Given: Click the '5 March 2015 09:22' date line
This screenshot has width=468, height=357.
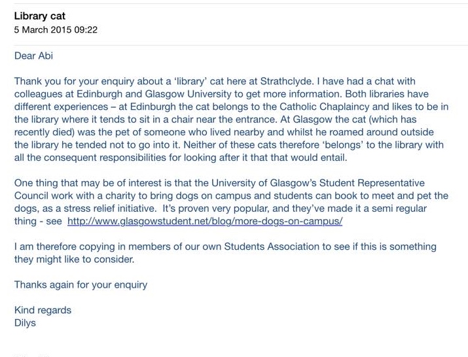Looking at the screenshot, I should (x=56, y=30).
